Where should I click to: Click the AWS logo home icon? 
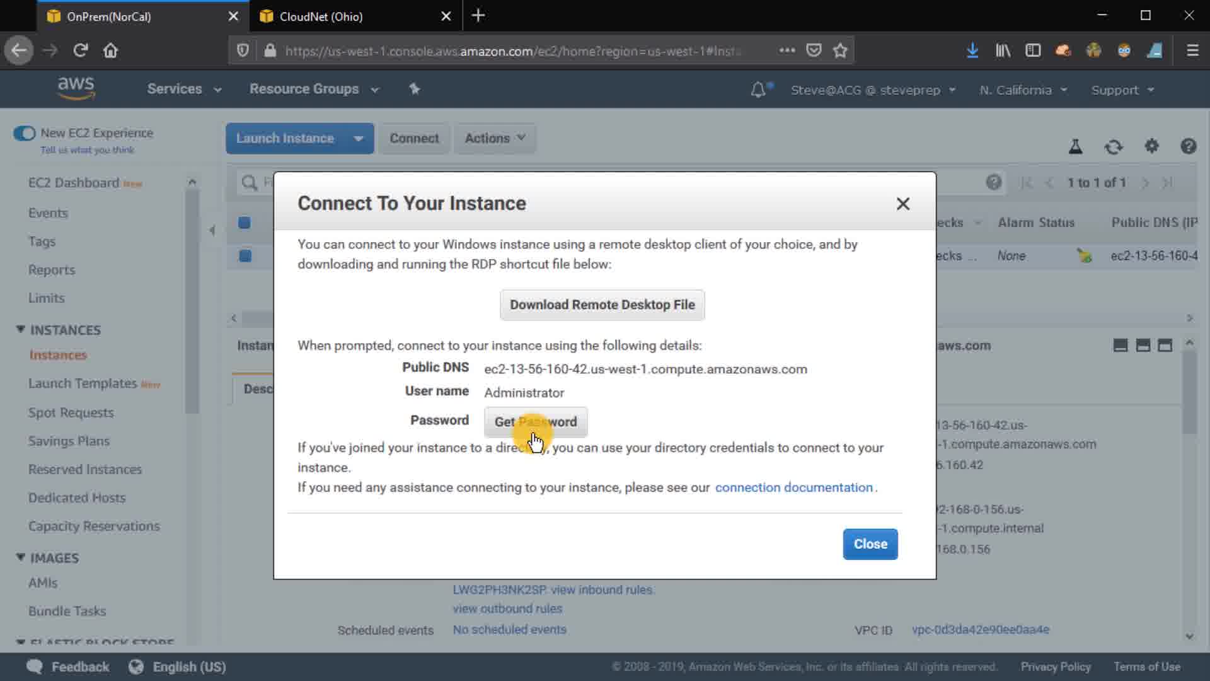coord(76,88)
